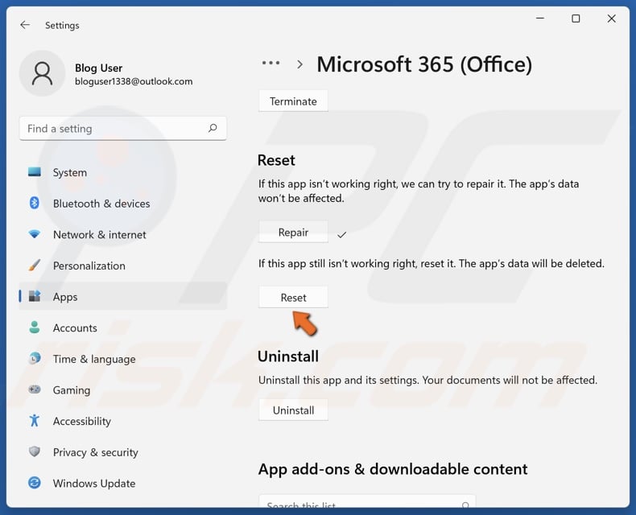The height and width of the screenshot is (515, 636).
Task: Click the search magnifier icon
Action: tap(213, 128)
